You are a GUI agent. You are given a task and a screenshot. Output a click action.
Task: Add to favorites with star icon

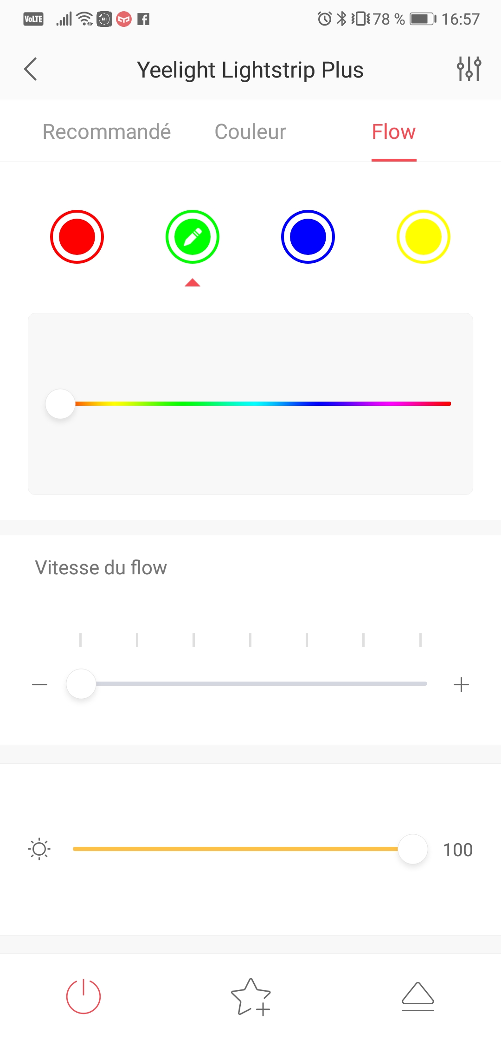click(250, 996)
